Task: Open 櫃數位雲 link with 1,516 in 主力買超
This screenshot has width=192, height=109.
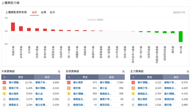Action: pos(143,105)
